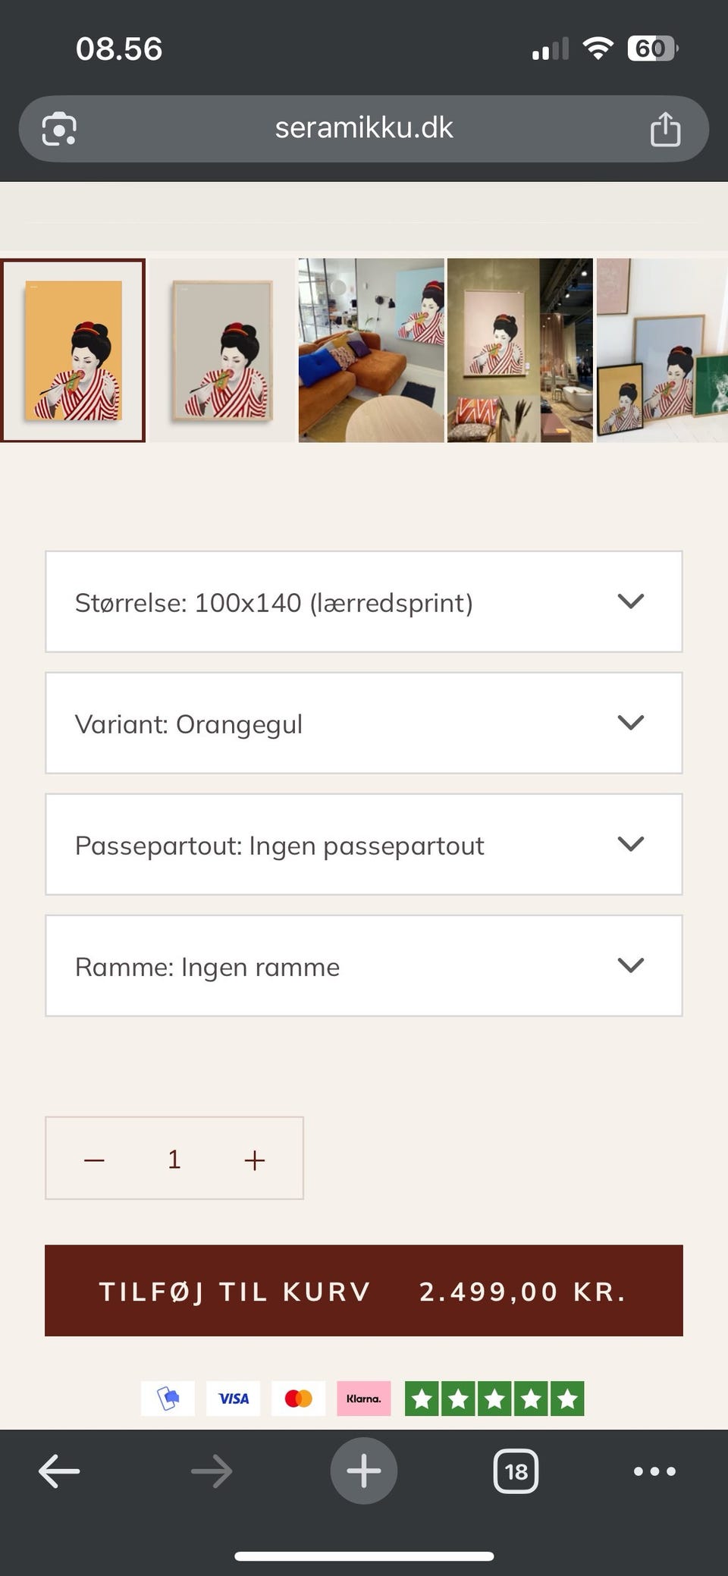The width and height of the screenshot is (728, 1576).
Task: Go back with the back arrow
Action: tap(59, 1471)
